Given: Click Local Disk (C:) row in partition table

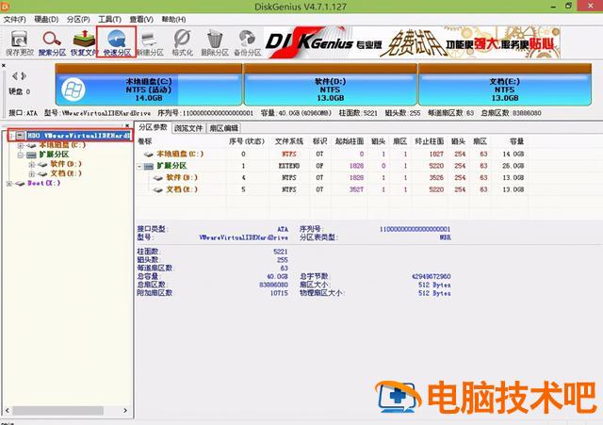Looking at the screenshot, I should (333, 154).
